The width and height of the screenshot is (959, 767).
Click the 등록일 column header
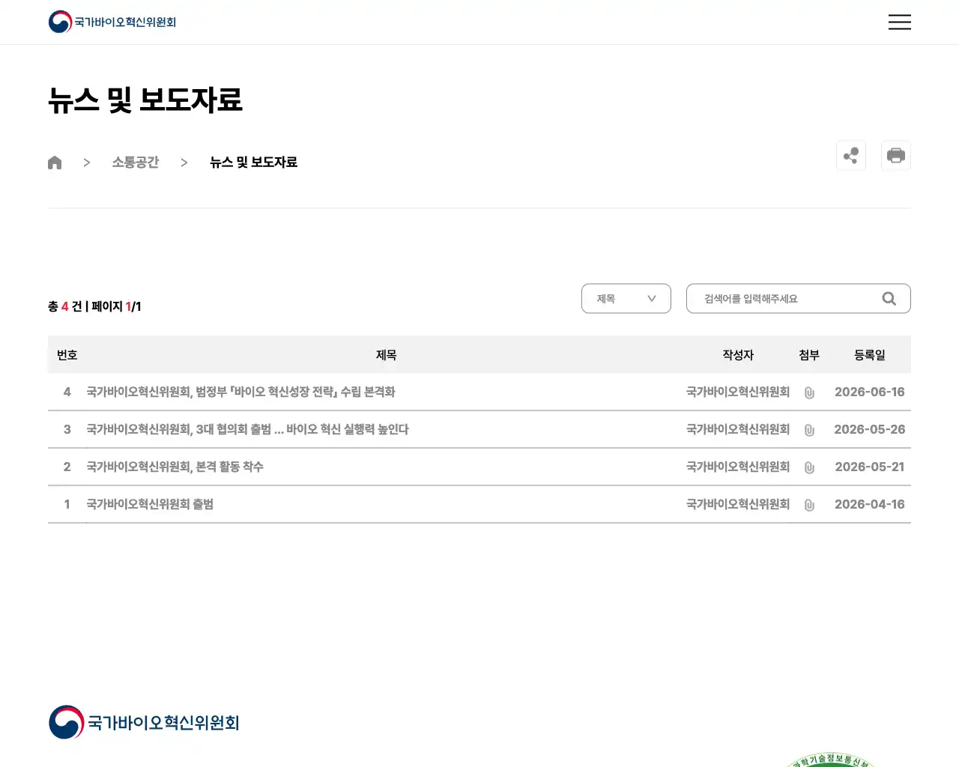(870, 355)
